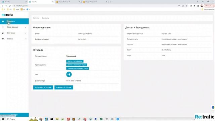Open the Другие закладки bookmarks folder

click(x=208, y=9)
